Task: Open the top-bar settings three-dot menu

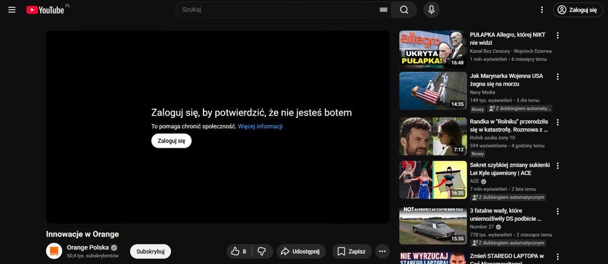Action: [542, 10]
